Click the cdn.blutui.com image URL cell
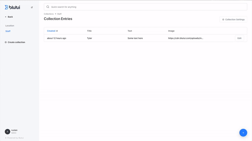This screenshot has height=141, width=252. point(186,38)
